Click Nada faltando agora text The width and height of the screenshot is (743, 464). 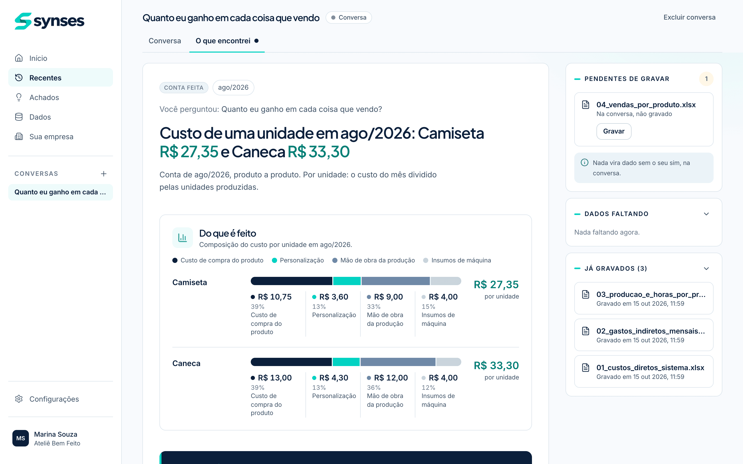pyautogui.click(x=607, y=232)
